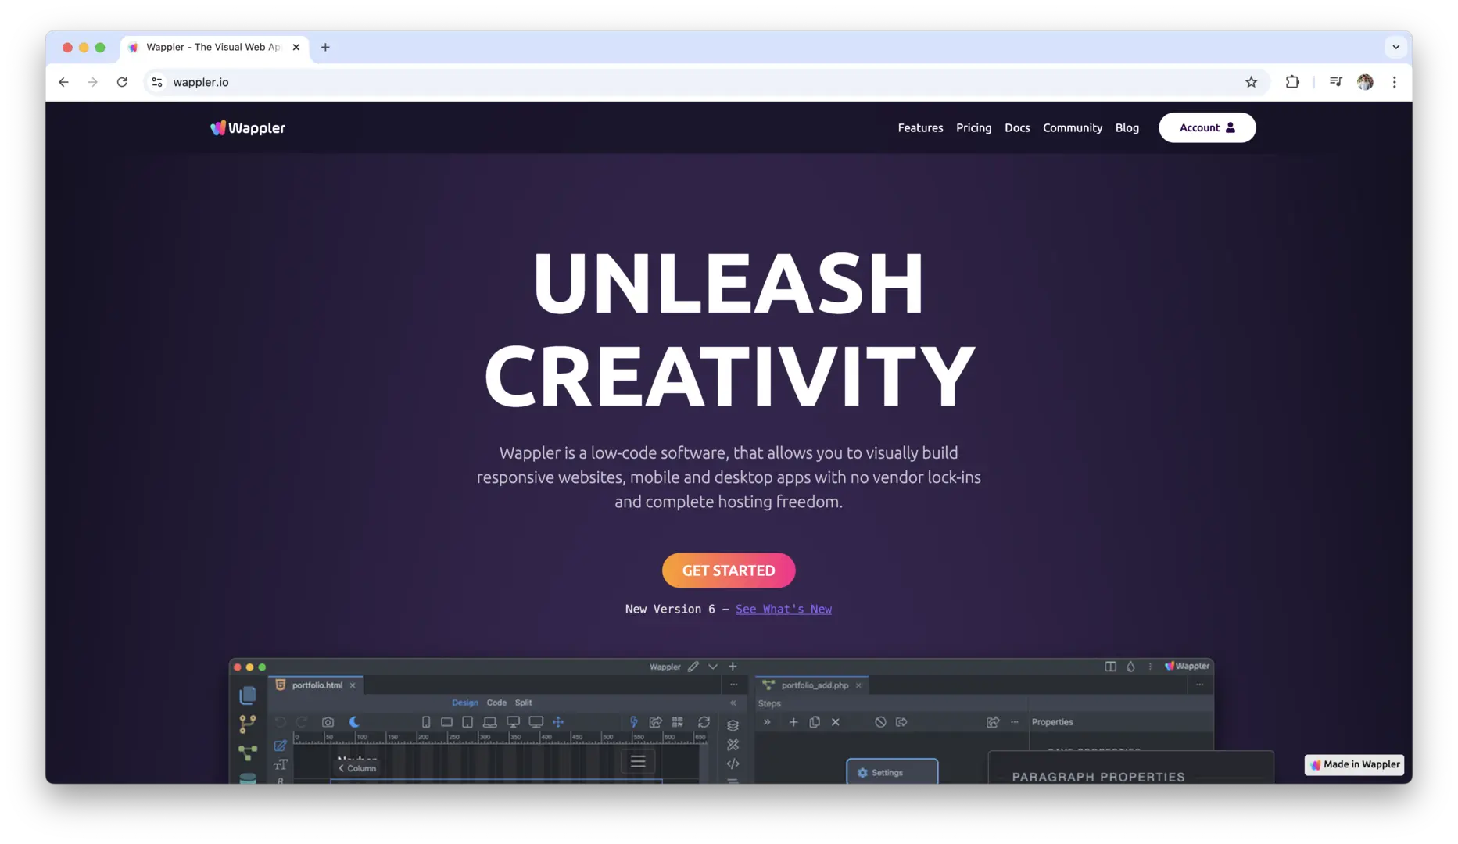Switch to Split view in app preview
The height and width of the screenshot is (844, 1458).
coord(524,703)
